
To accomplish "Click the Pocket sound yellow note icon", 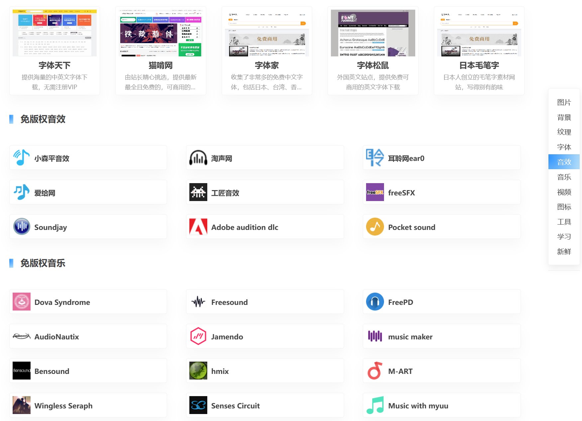I will (x=375, y=227).
